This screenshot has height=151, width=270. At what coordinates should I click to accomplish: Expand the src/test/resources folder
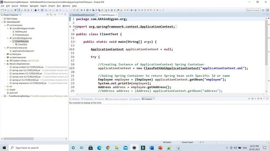pos(5,57)
